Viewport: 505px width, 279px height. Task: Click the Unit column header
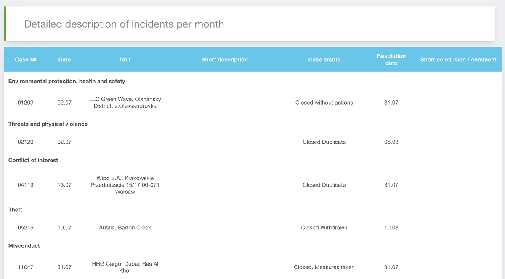pyautogui.click(x=125, y=60)
